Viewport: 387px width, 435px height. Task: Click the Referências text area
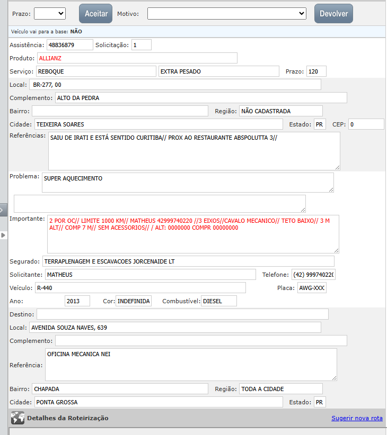coord(194,151)
